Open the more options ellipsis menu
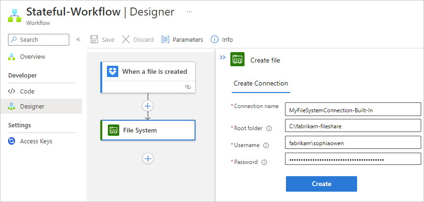The image size is (424, 202). [189, 12]
